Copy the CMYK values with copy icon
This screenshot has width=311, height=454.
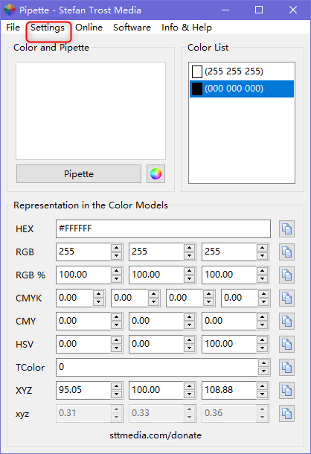pos(286,298)
